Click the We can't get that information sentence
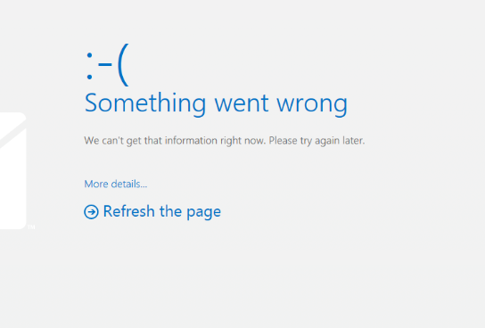The height and width of the screenshot is (328, 485). point(175,141)
